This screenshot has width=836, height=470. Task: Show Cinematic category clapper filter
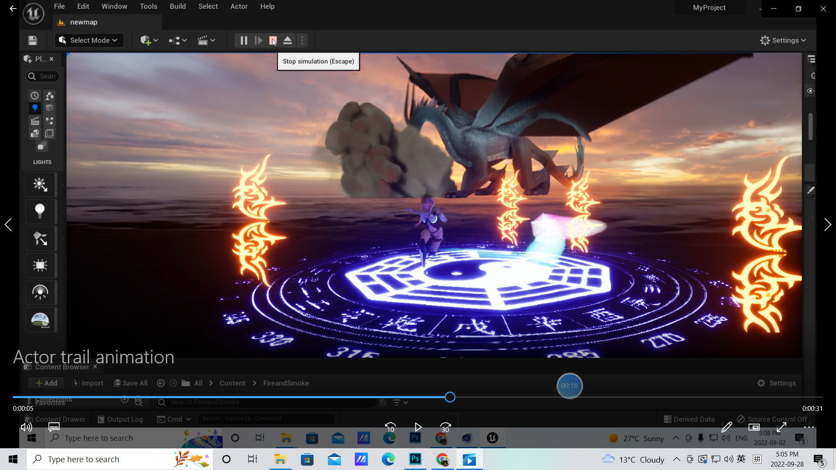click(x=35, y=121)
